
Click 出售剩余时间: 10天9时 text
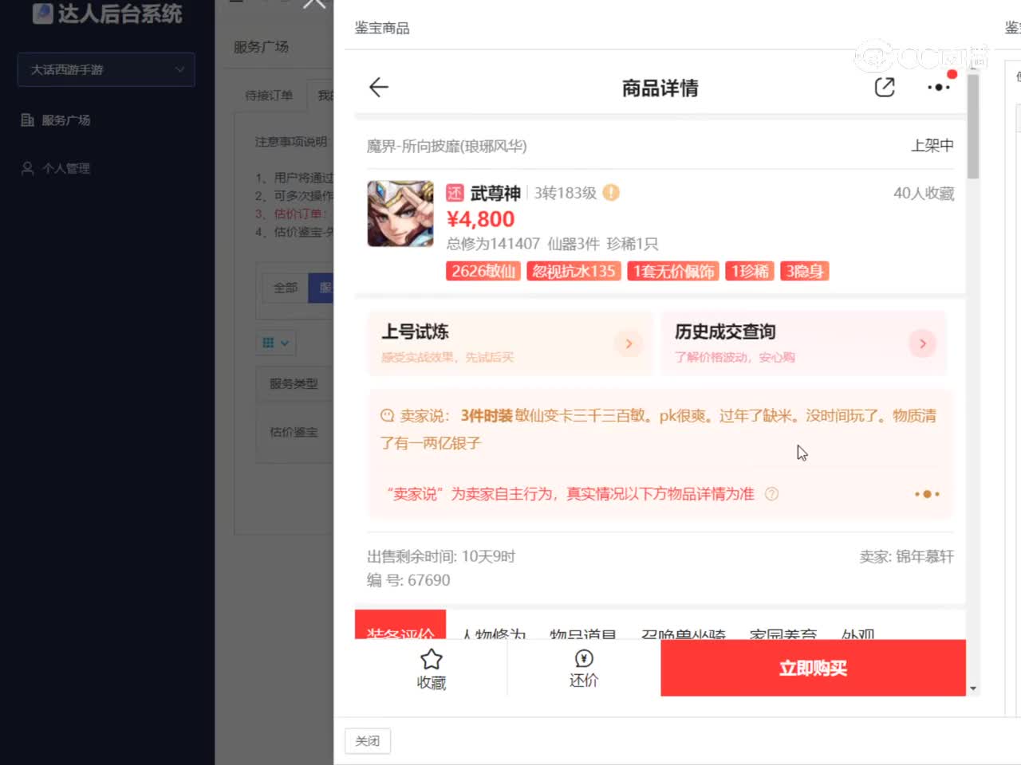pyautogui.click(x=441, y=556)
